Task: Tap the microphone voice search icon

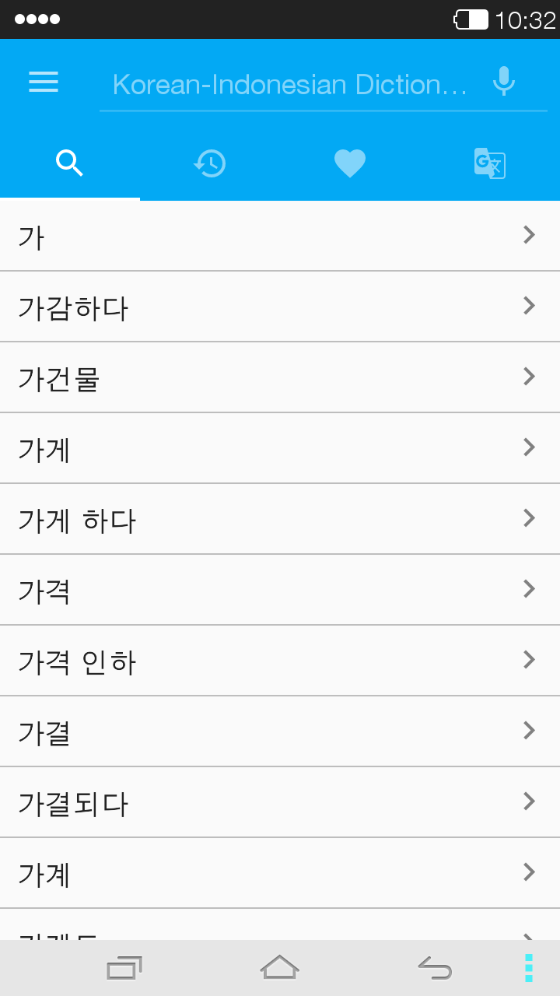Action: tap(504, 81)
